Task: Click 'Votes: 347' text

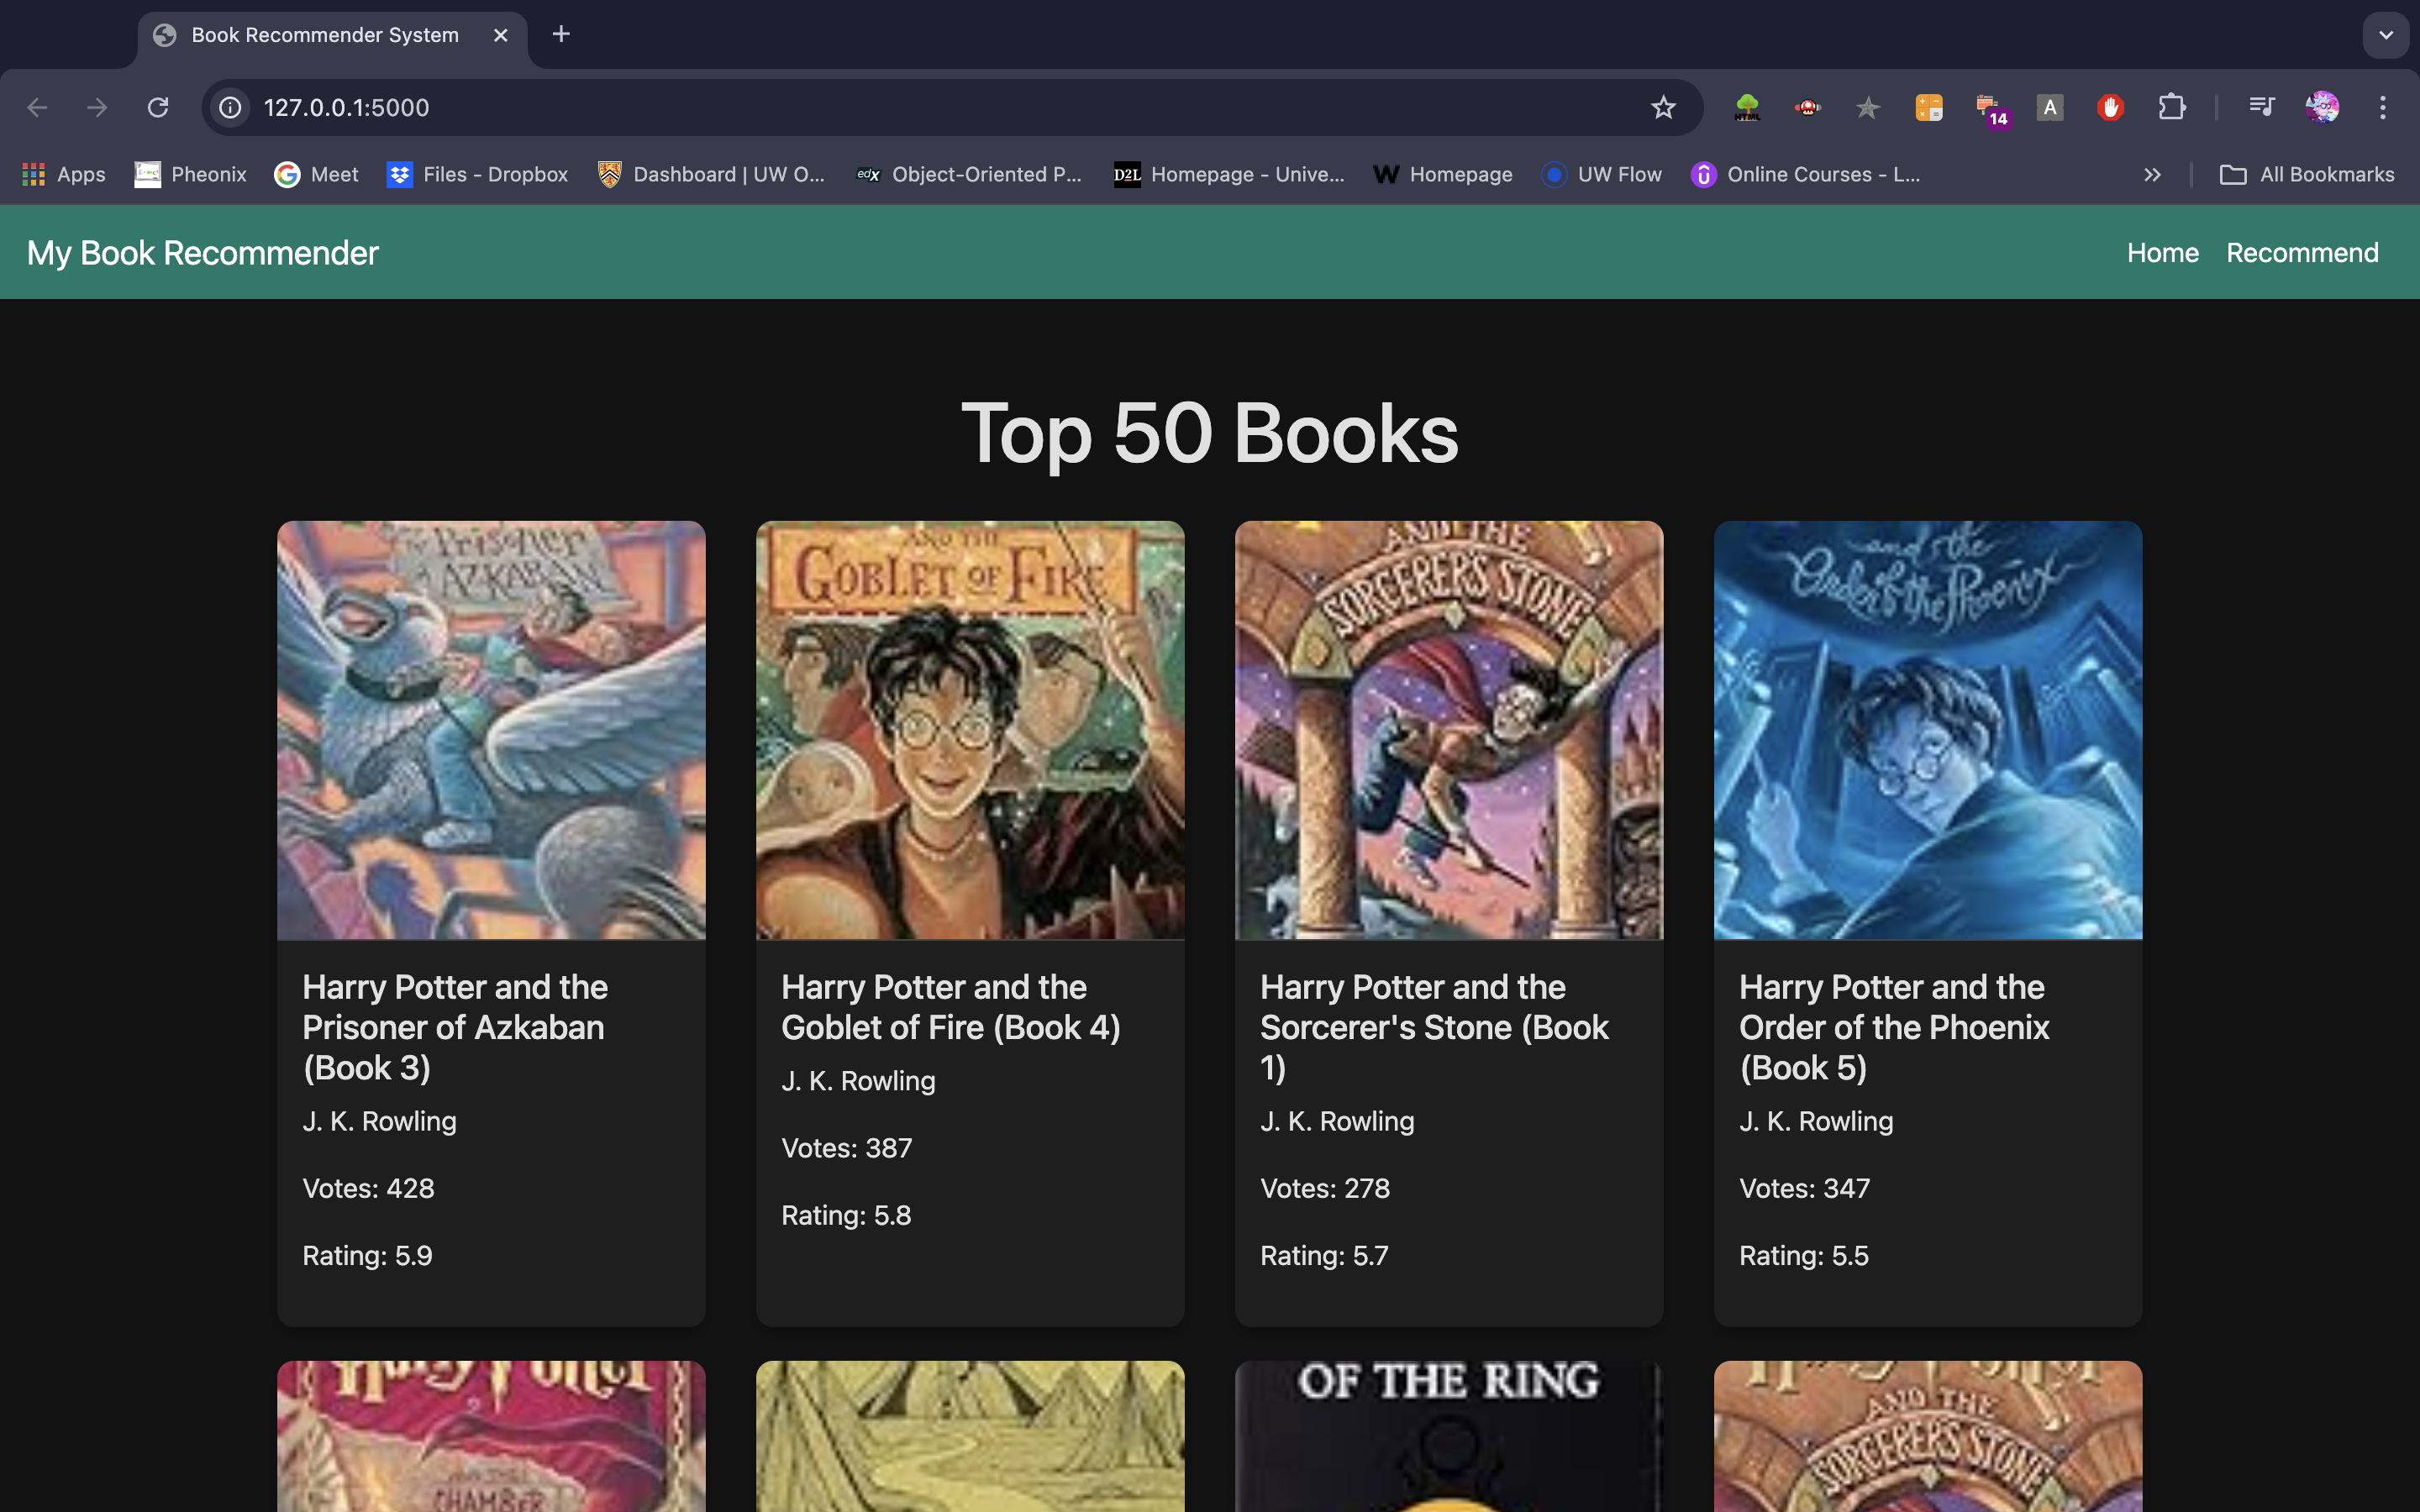Action: tap(1804, 1188)
